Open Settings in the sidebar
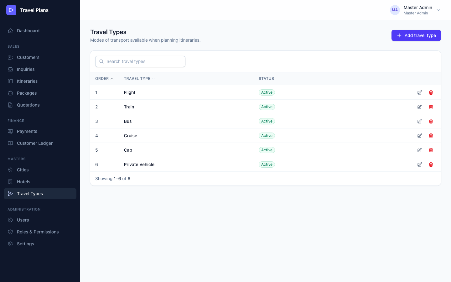The height and width of the screenshot is (282, 451). 40,244
